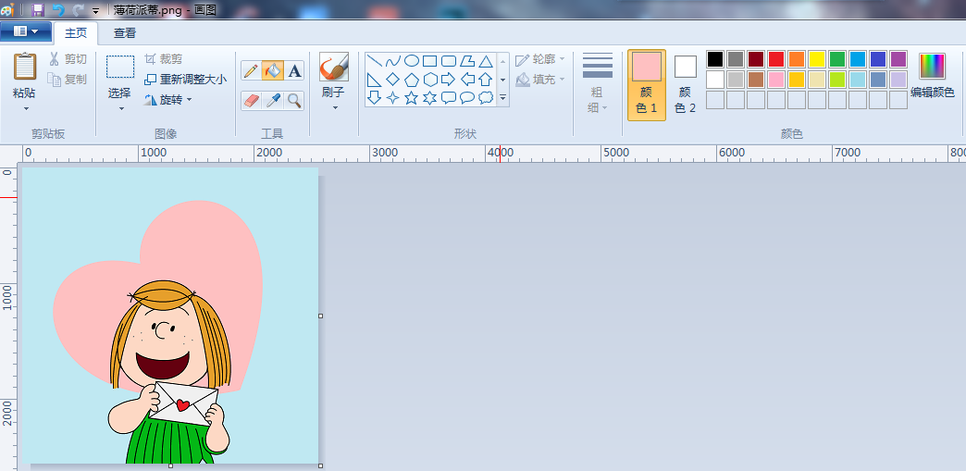Choose the Four-point star shape
This screenshot has height=471, width=966.
392,97
